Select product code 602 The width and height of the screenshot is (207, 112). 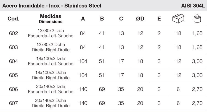[13, 33]
